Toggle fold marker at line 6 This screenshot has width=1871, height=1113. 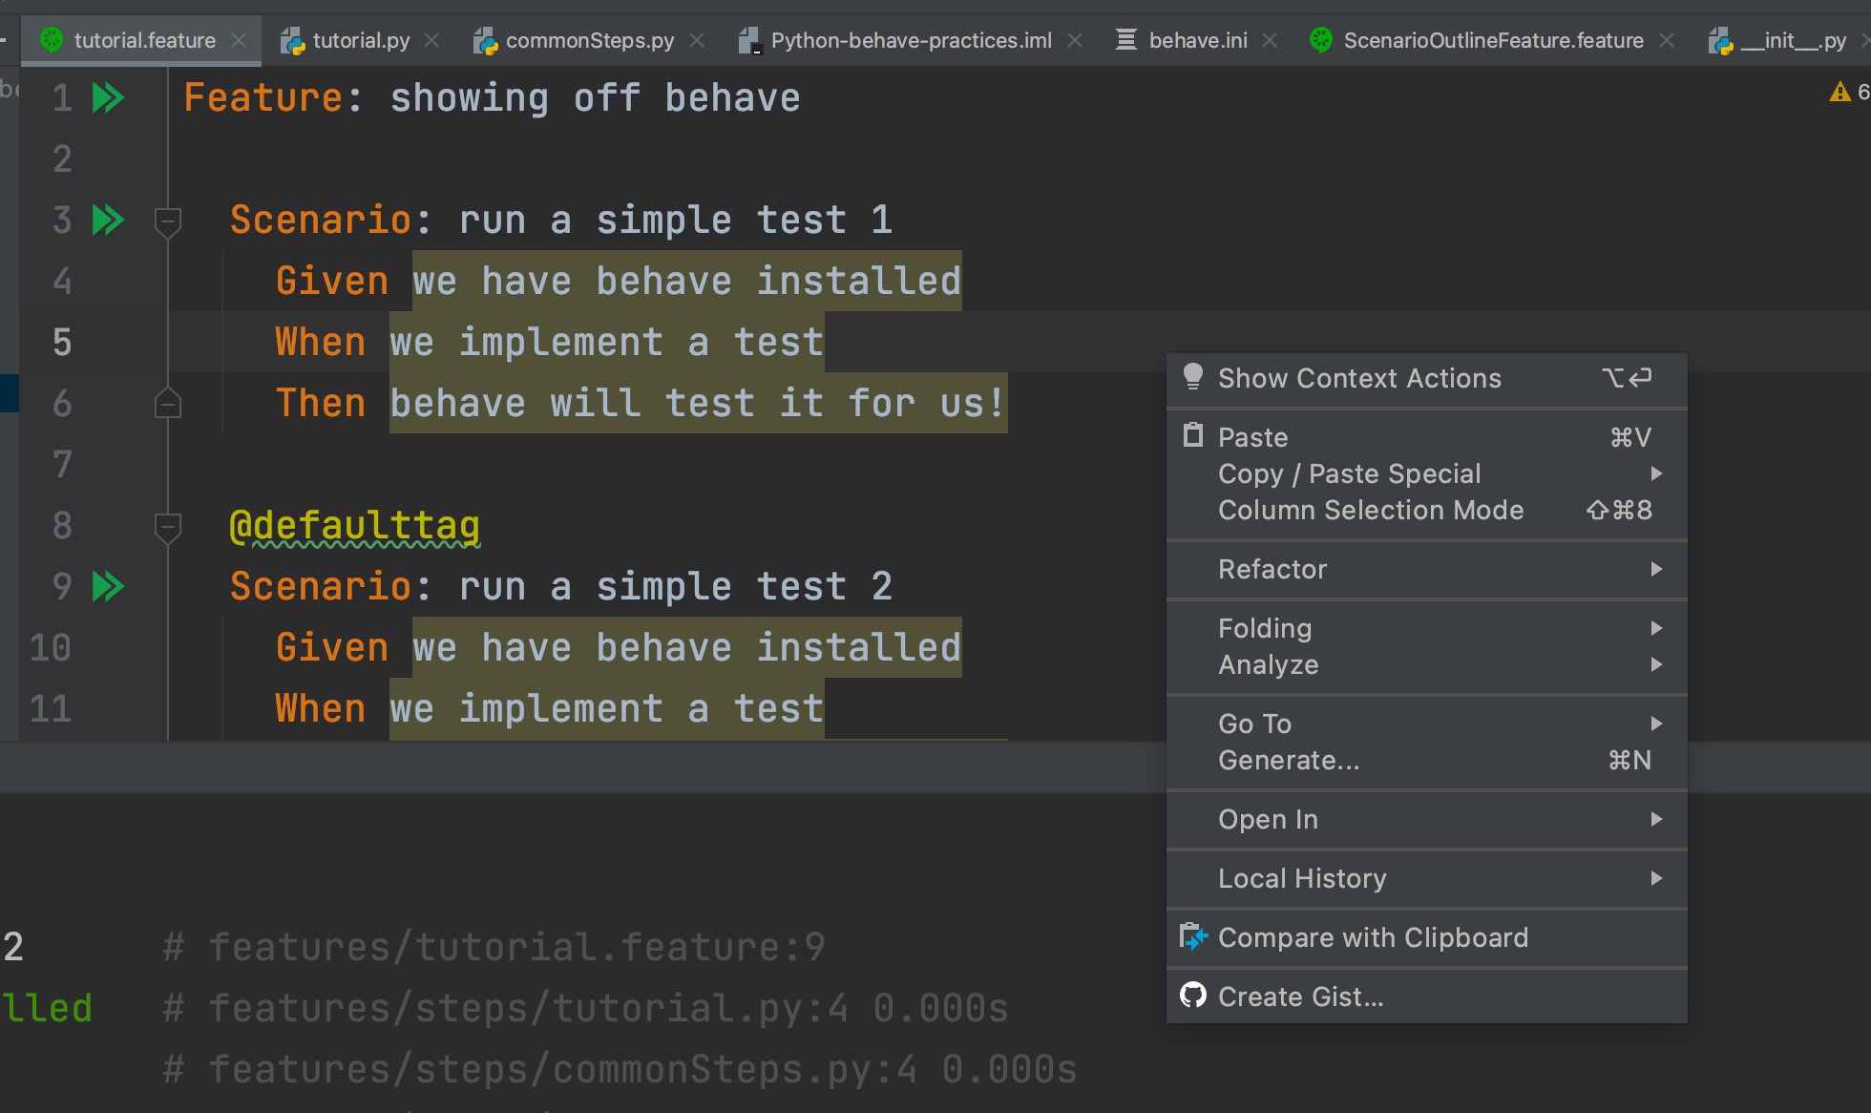click(168, 404)
